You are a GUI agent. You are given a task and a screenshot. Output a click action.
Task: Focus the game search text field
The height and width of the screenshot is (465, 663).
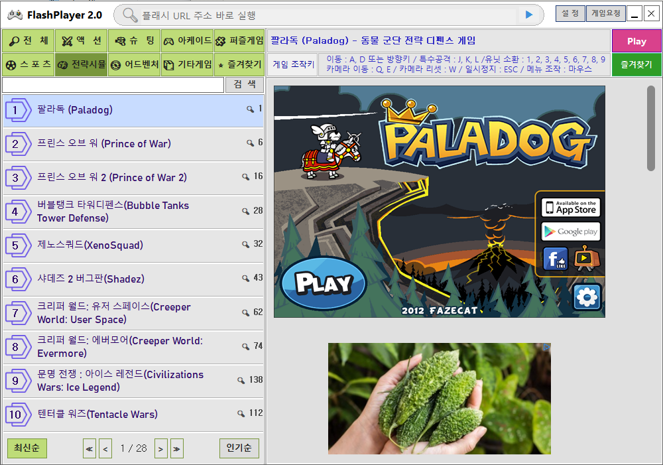(113, 85)
